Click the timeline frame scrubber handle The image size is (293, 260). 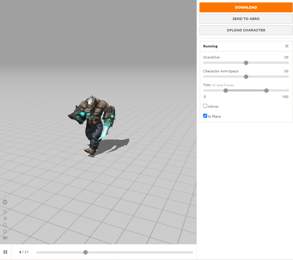point(86,252)
